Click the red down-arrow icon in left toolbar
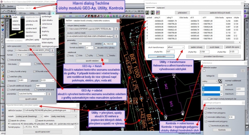 (3, 90)
